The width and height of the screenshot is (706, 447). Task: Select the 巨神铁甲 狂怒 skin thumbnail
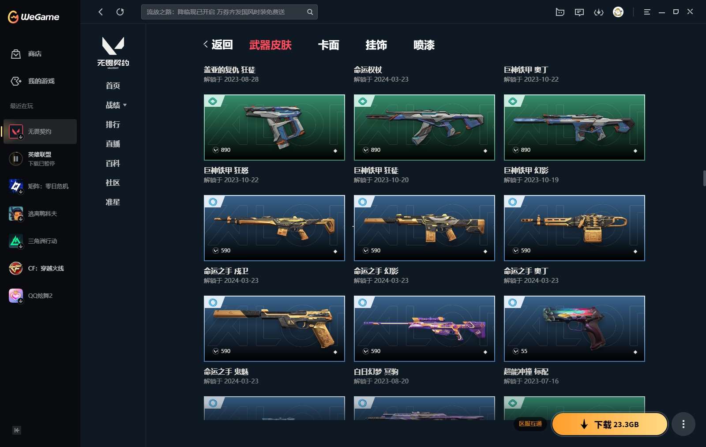(274, 128)
